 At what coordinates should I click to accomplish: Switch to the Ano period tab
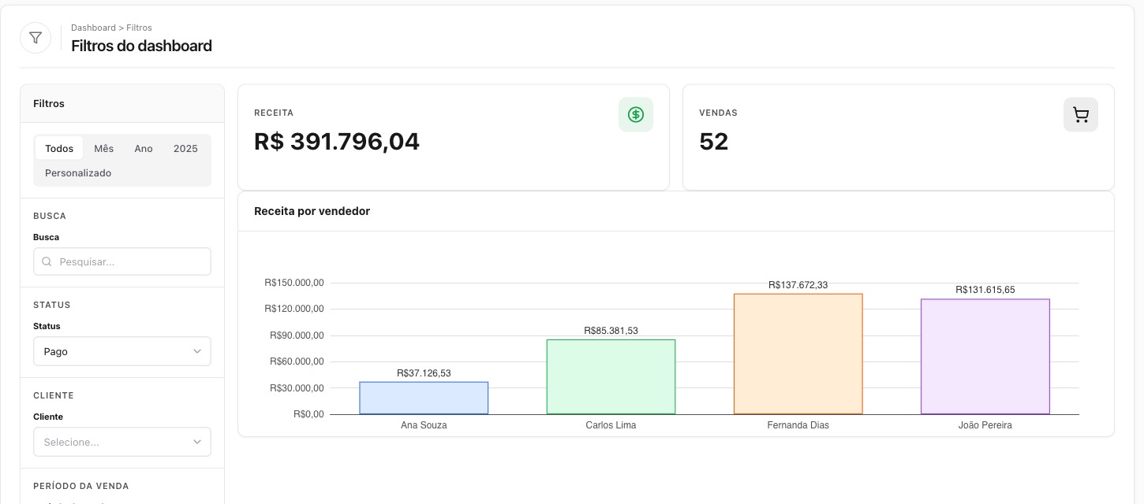(144, 148)
